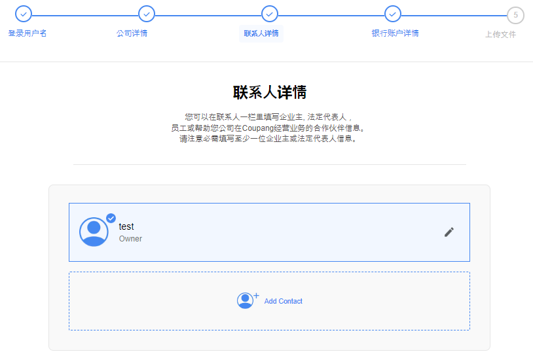Viewport: 533px width, 356px height.
Task: Click the checkmark circle above 登录用户名
Action: pyautogui.click(x=24, y=14)
